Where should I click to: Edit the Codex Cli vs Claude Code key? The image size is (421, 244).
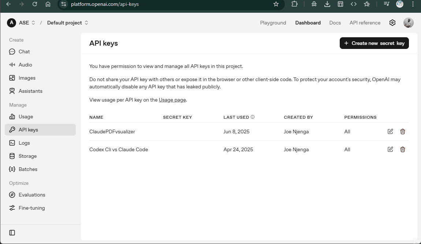click(x=390, y=149)
